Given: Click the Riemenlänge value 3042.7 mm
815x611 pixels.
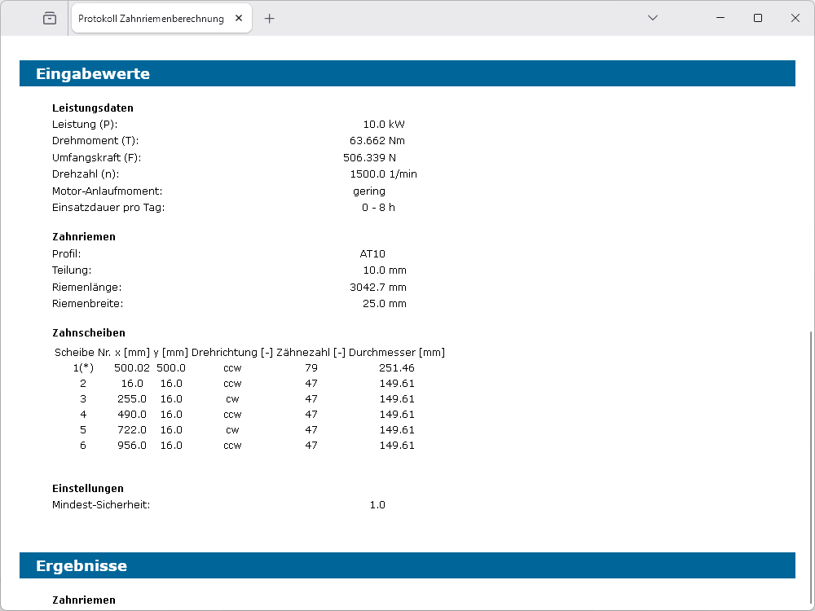Looking at the screenshot, I should point(377,287).
